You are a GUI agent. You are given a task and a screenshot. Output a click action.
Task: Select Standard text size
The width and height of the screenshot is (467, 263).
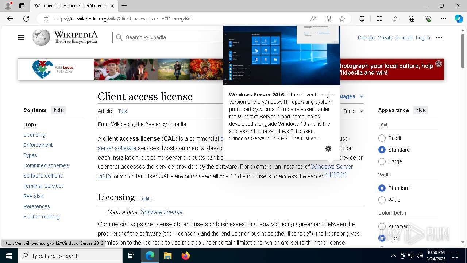[x=382, y=150]
